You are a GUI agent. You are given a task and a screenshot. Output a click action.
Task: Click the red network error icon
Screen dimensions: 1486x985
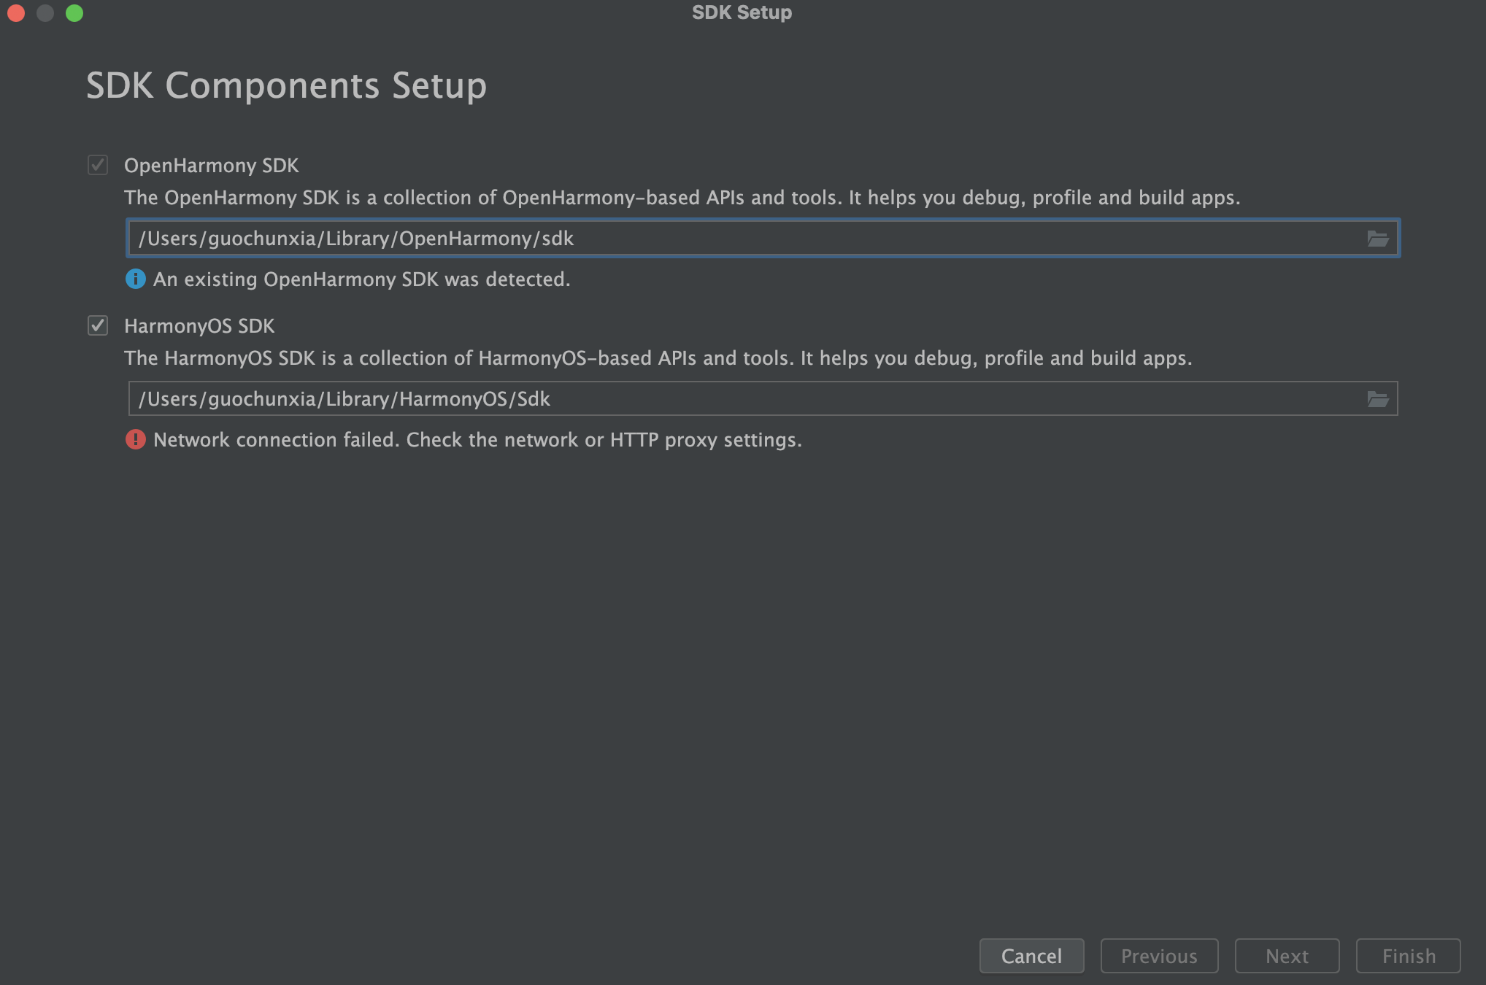point(136,440)
